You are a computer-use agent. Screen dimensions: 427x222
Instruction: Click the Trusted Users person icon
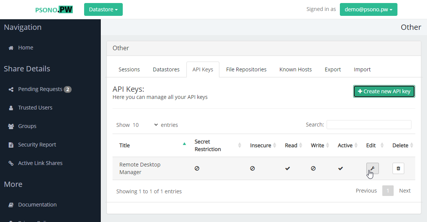click(11, 108)
